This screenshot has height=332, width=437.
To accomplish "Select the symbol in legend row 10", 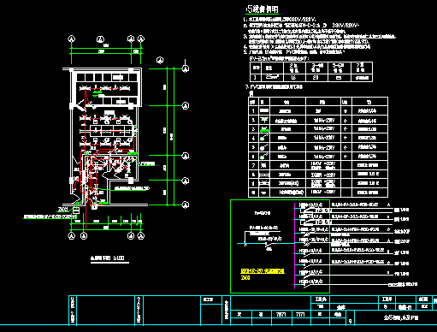I will coord(264,193).
